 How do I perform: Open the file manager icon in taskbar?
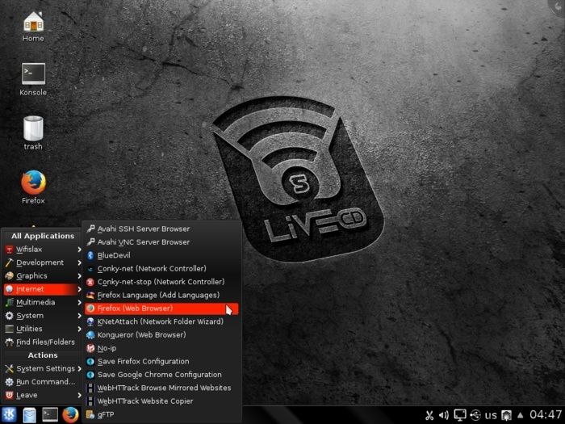pyautogui.click(x=29, y=414)
